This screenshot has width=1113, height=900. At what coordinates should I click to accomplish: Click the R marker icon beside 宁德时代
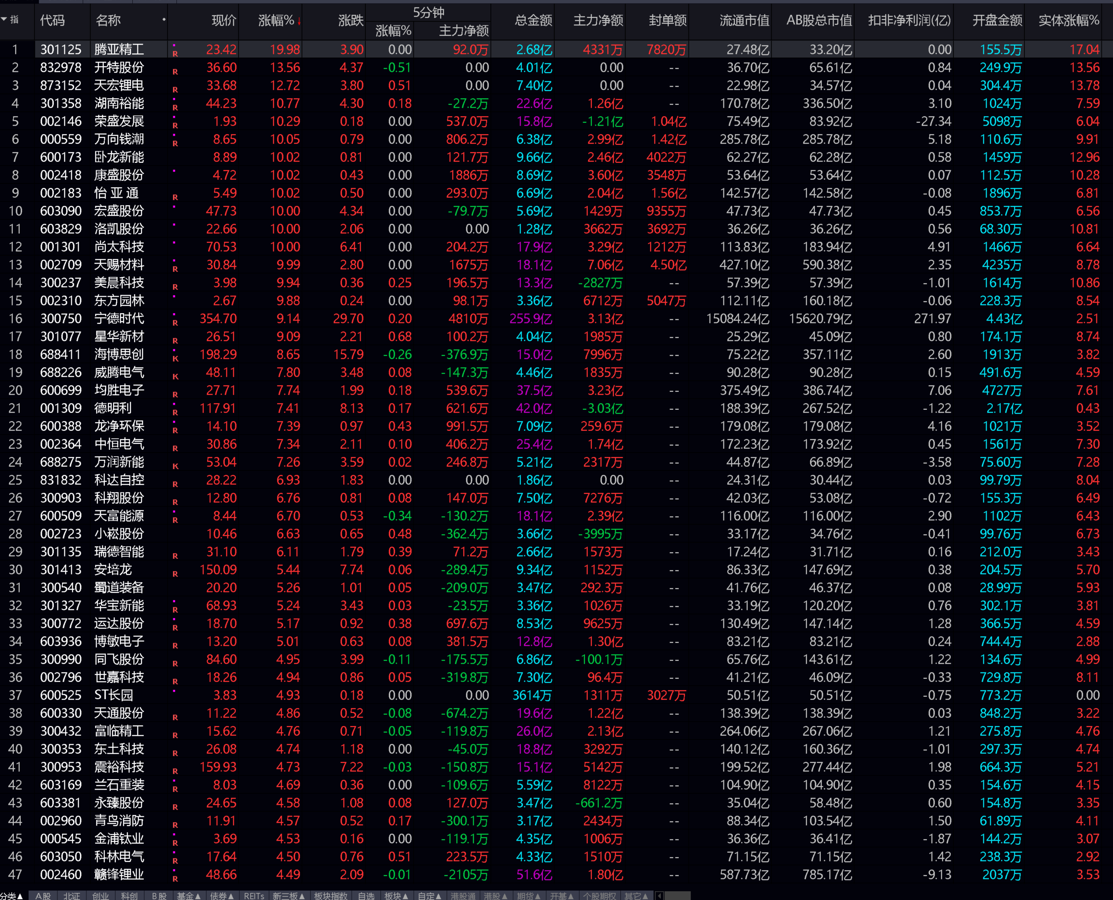tap(175, 322)
